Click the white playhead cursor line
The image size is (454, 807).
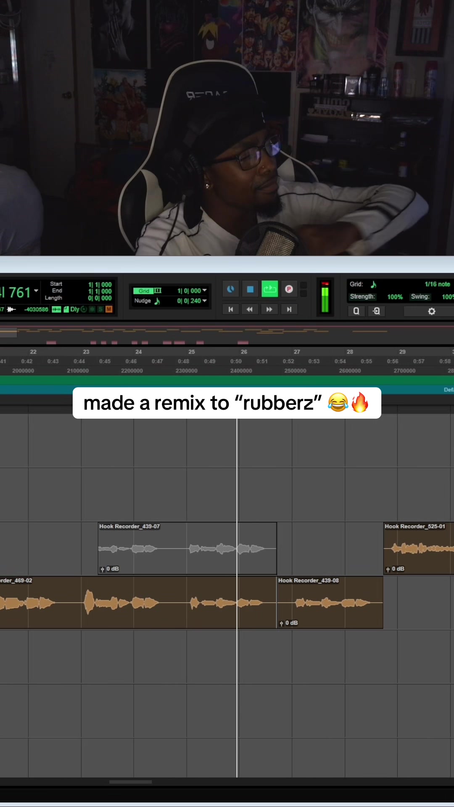tap(237, 597)
